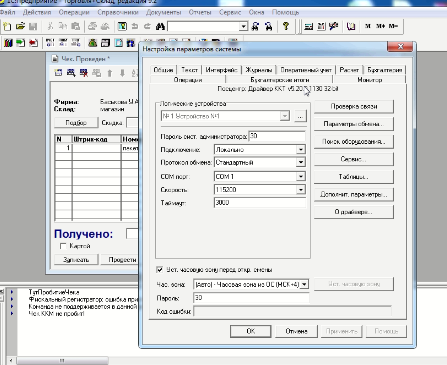This screenshot has width=447, height=365.
Task: Open the calculator icon in toolbar
Action: click(308, 26)
